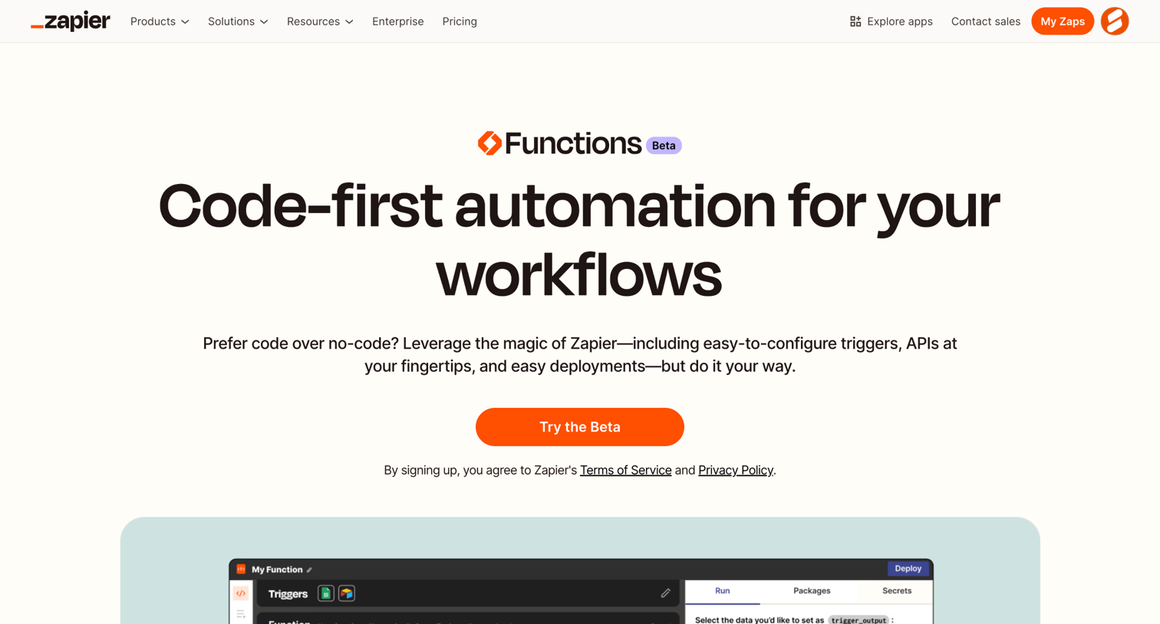Switch to the Secrets tab
This screenshot has width=1160, height=624.
[897, 591]
